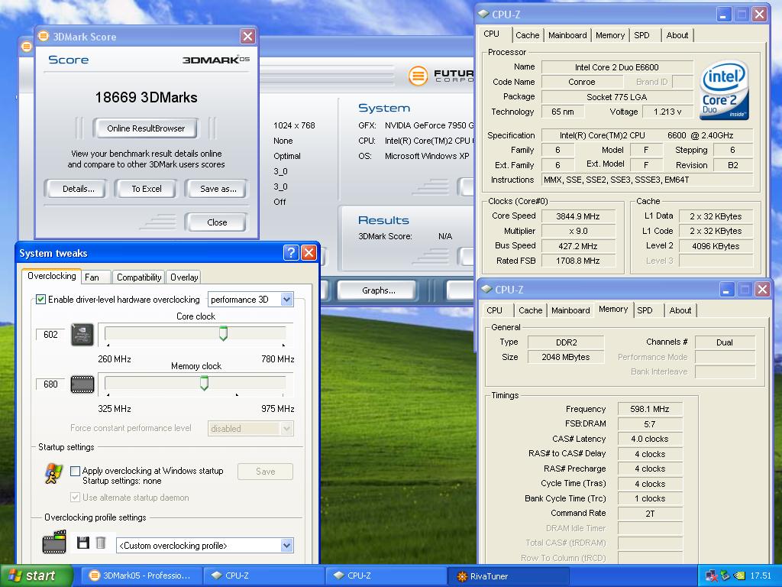Click the memory chip icon

coord(82,384)
